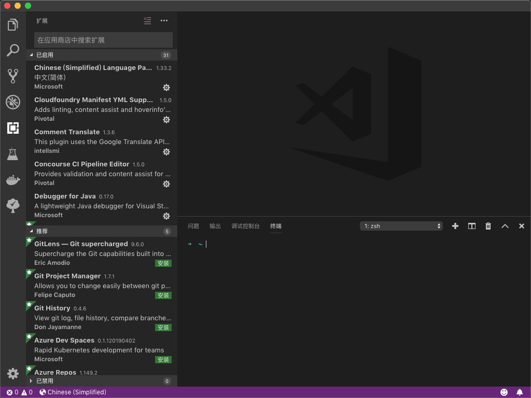Viewport: 531px width, 398px height.
Task: Click the extension marketplace search box
Action: pyautogui.click(x=103, y=40)
